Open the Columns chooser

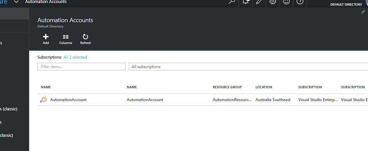(66, 39)
